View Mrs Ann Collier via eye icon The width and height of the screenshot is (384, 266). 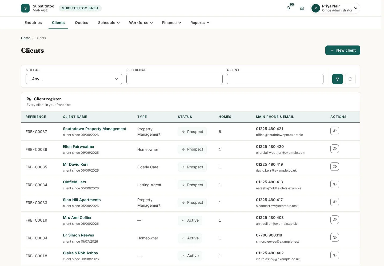click(x=335, y=220)
